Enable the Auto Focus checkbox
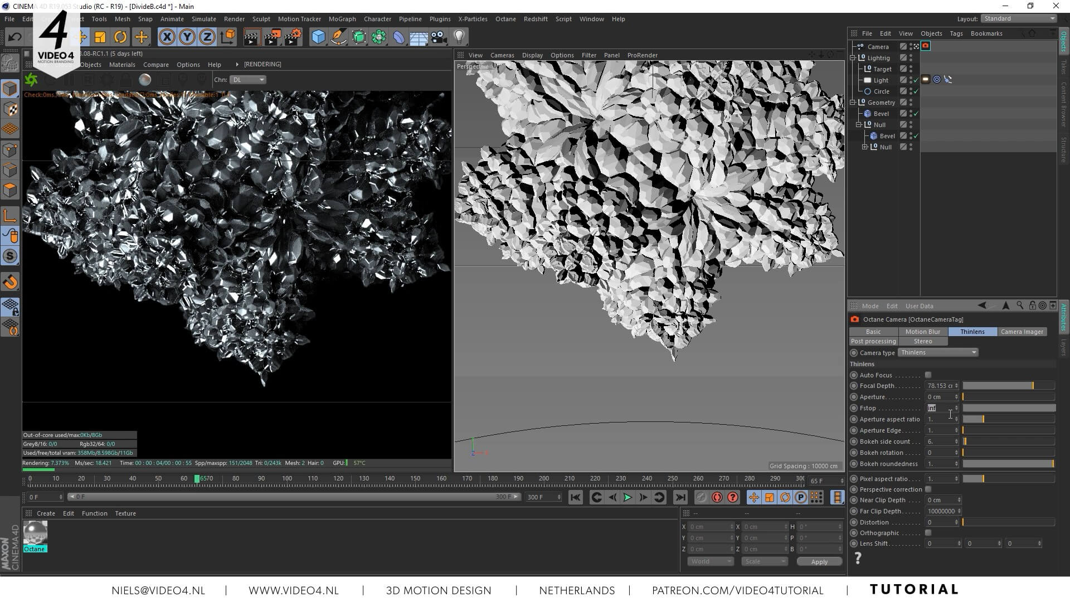Screen dimensions: 1070x602 click(928, 375)
